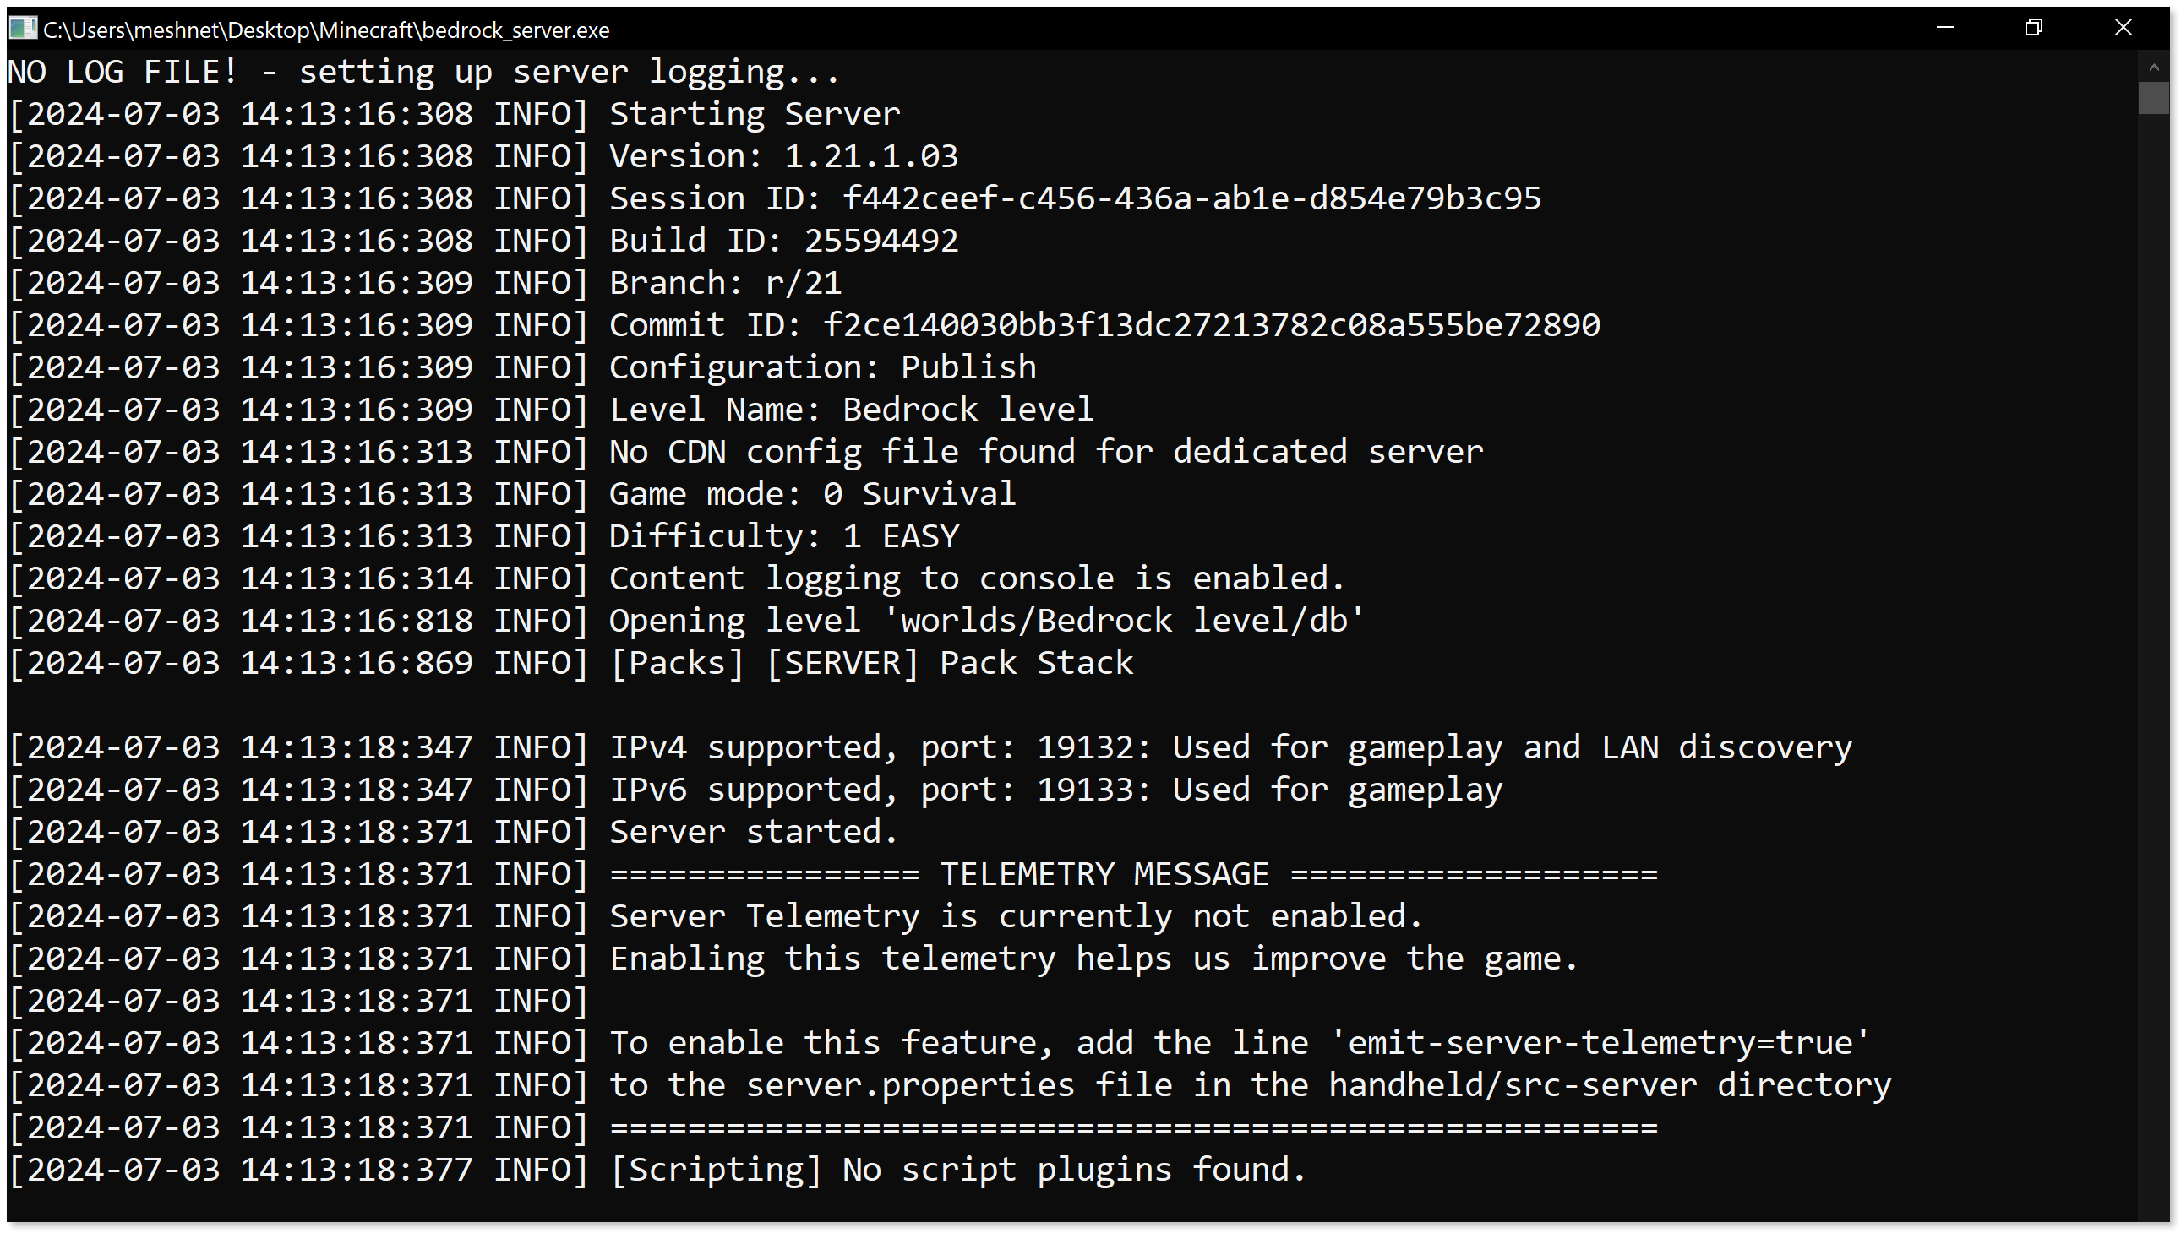The height and width of the screenshot is (1233, 2181).
Task: Click the scrollbar up arrow
Action: (x=2154, y=66)
